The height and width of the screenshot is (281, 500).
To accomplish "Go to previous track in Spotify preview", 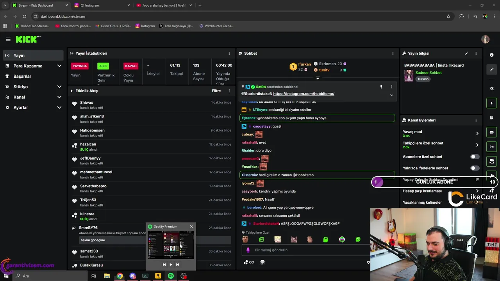I will pyautogui.click(x=164, y=265).
